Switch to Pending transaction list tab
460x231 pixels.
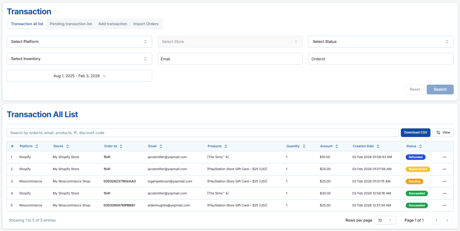tap(71, 24)
